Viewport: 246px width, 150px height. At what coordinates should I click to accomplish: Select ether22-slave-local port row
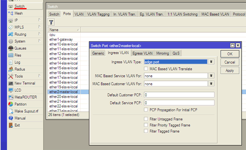63,106
